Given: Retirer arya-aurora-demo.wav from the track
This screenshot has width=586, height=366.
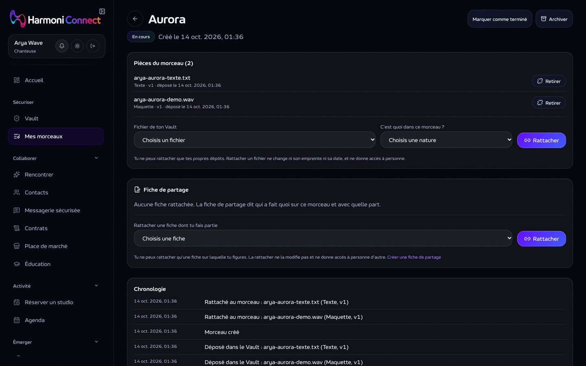Looking at the screenshot, I should click(549, 103).
